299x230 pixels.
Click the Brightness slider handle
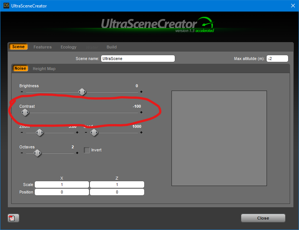(82, 92)
